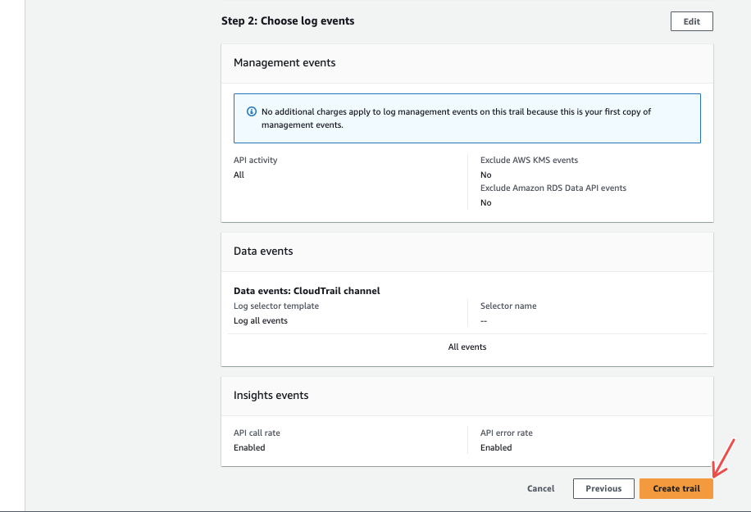Click the info icon in the charges notice

[x=252, y=111]
